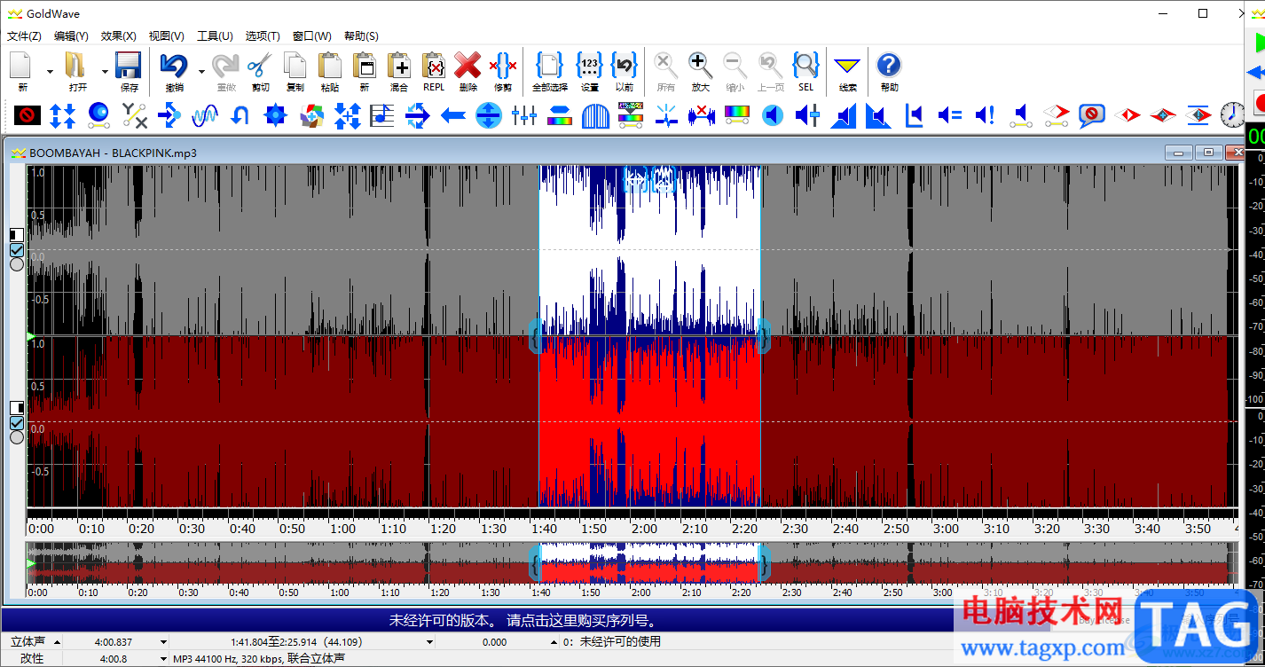Open the selection range 1:41.804 dropdown arrow

[429, 642]
